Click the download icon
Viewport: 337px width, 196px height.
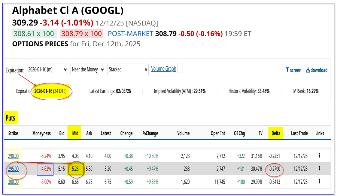point(308,70)
